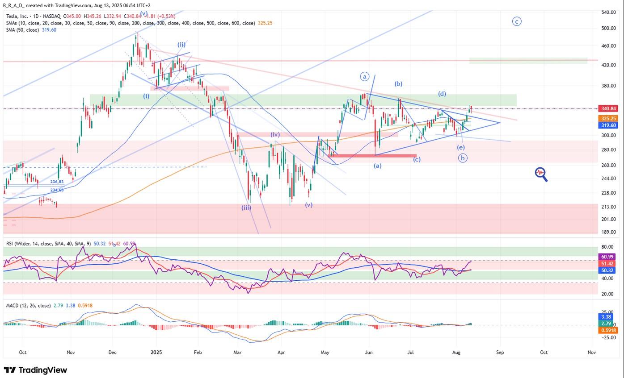Click the blue 50.32 RSI axis tag

[606, 271]
